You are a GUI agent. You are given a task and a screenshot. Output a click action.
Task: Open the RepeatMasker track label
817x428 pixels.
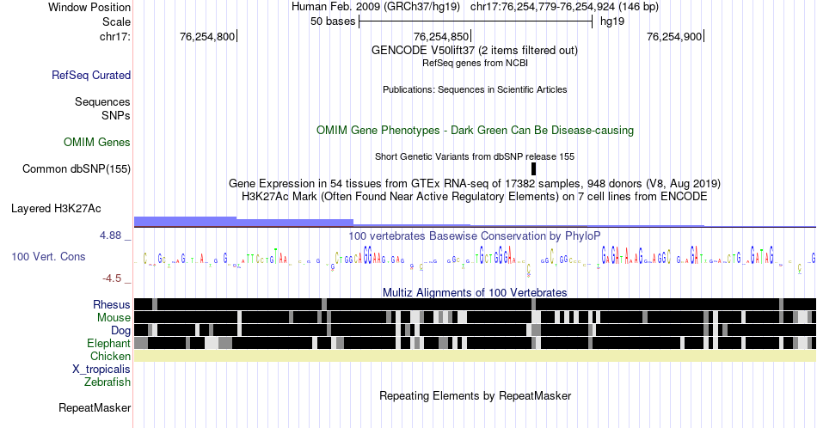point(95,407)
